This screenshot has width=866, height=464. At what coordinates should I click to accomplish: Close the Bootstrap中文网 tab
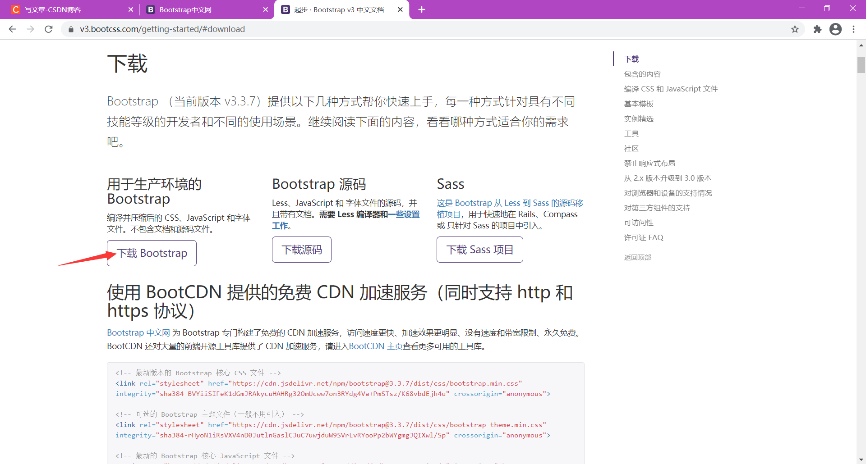265,9
